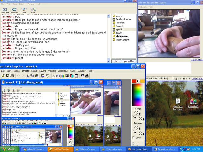Click the webcam video of hands with clay
Screen dimensions: 203x152
pos(169,34)
